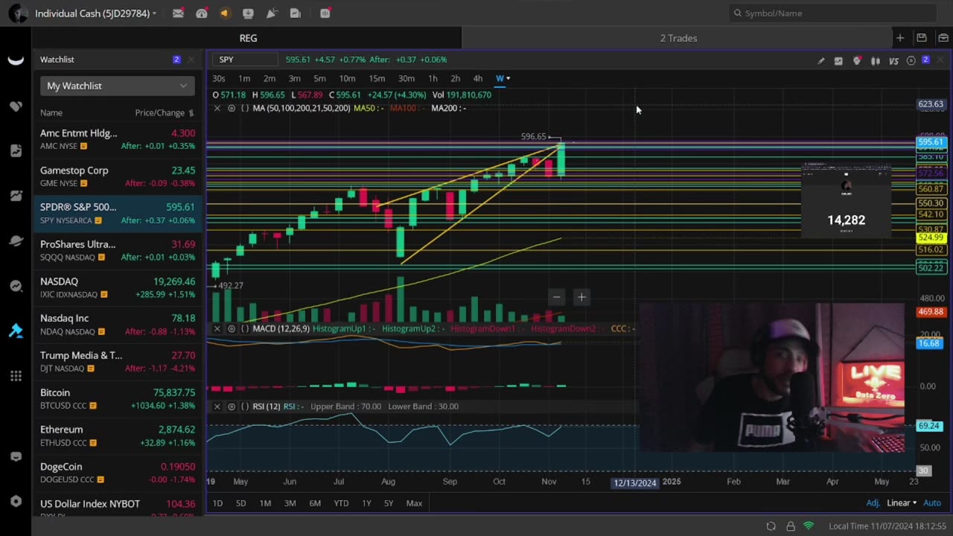Select the 1h chart interval
The image size is (953, 536).
pos(433,78)
